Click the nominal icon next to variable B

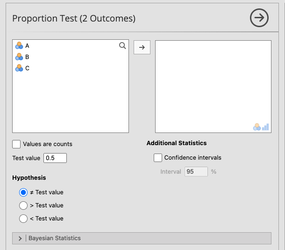coord(19,57)
